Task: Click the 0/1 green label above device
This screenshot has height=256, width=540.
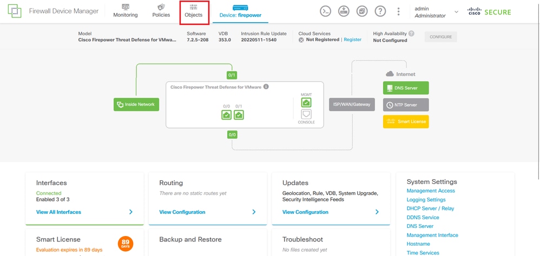Action: [x=232, y=75]
